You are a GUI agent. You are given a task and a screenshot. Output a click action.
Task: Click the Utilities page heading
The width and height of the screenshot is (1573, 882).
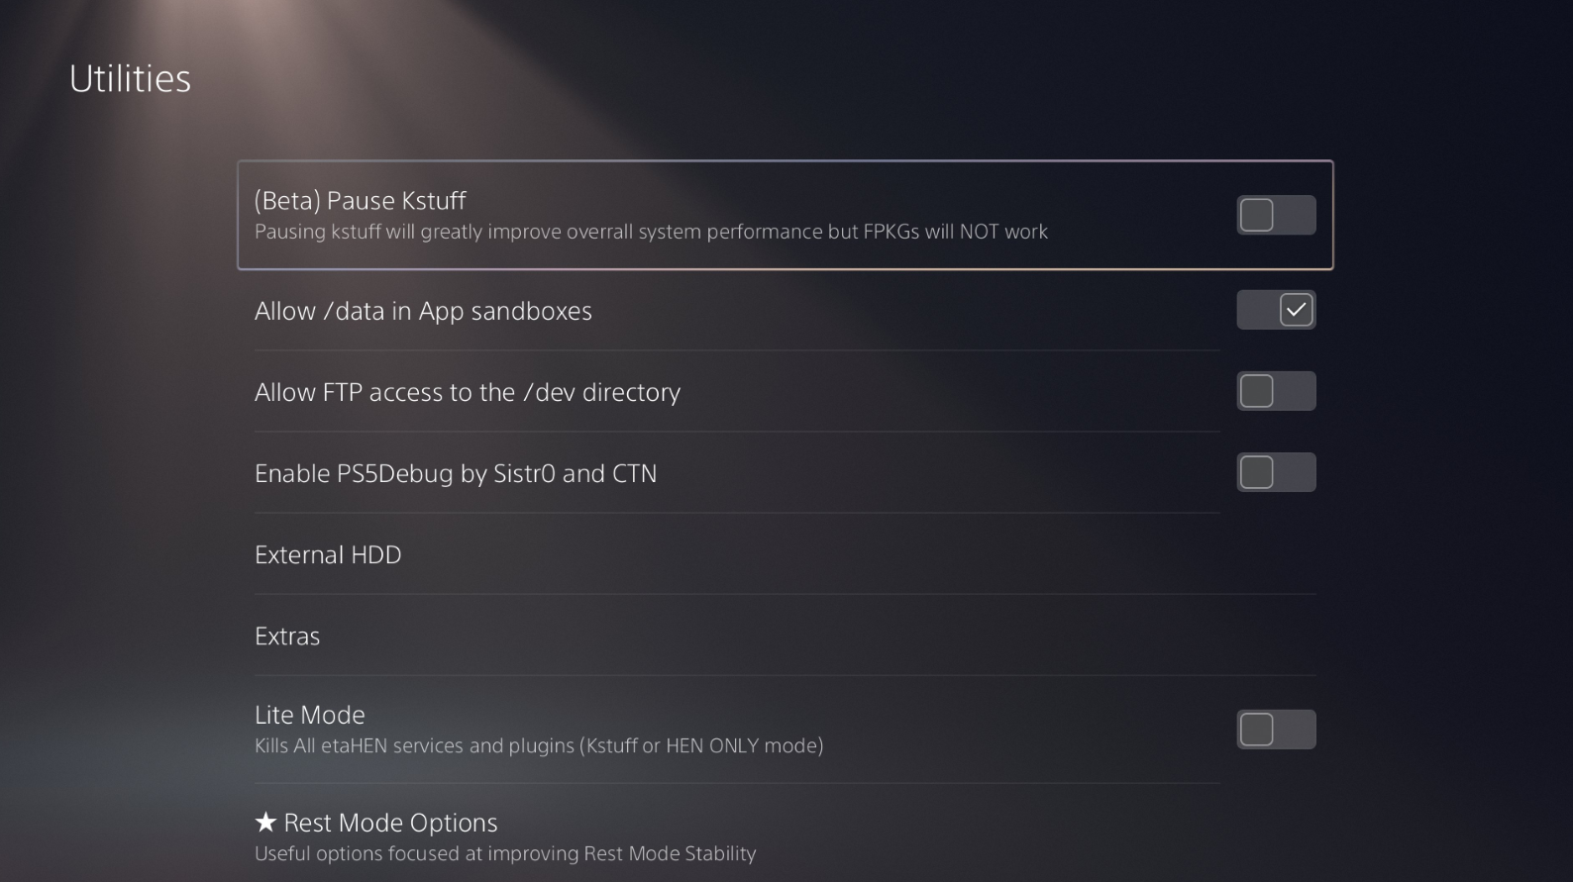pos(130,79)
